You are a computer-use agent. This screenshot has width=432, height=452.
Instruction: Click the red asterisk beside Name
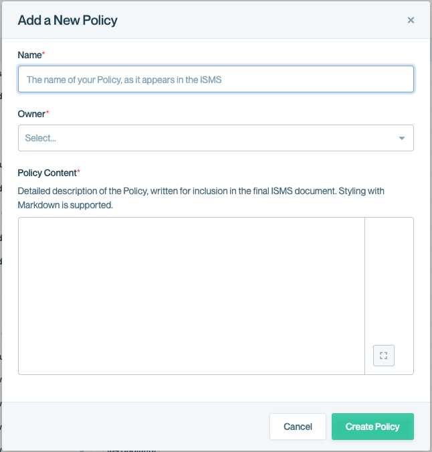(x=43, y=54)
